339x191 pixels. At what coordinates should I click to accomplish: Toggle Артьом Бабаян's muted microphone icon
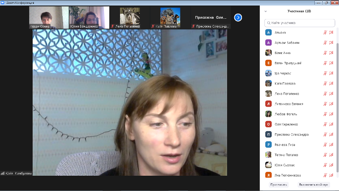(x=325, y=43)
